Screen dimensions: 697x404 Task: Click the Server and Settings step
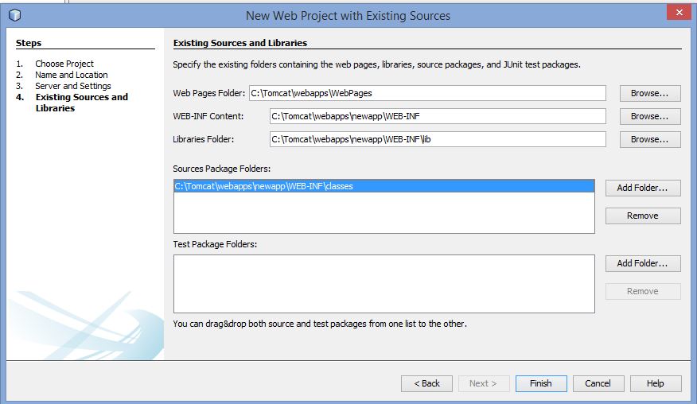click(x=73, y=86)
